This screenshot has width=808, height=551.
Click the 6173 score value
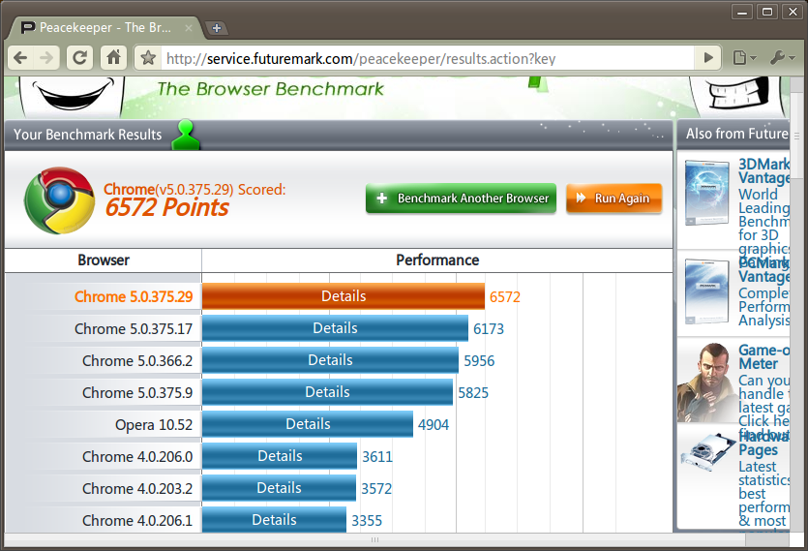[489, 329]
